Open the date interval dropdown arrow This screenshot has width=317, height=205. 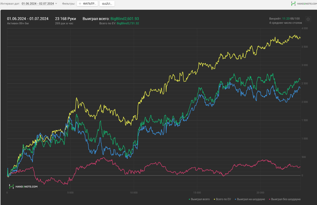coord(56,4)
